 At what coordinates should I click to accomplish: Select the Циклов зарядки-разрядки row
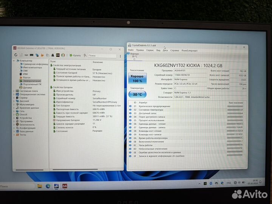[87, 124]
